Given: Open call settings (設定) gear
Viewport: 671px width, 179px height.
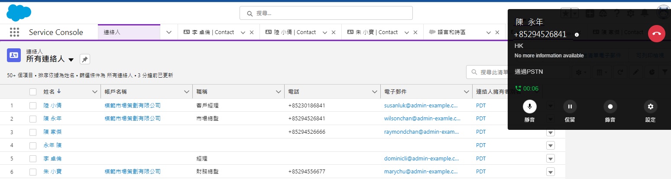Looking at the screenshot, I should [x=650, y=107].
